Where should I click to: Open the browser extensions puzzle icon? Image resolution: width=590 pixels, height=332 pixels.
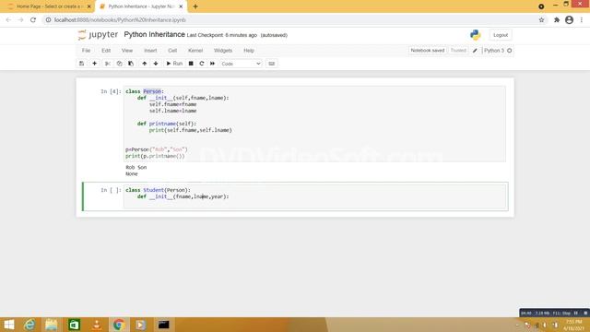557,20
